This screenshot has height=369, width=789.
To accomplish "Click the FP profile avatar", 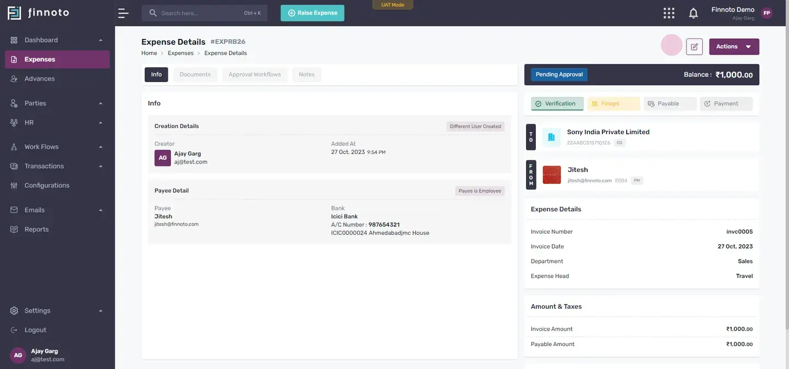I will pos(767,13).
